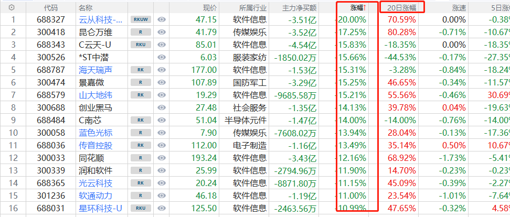Select stock name 昆仑万维
The width and height of the screenshot is (510, 217).
tap(95, 32)
